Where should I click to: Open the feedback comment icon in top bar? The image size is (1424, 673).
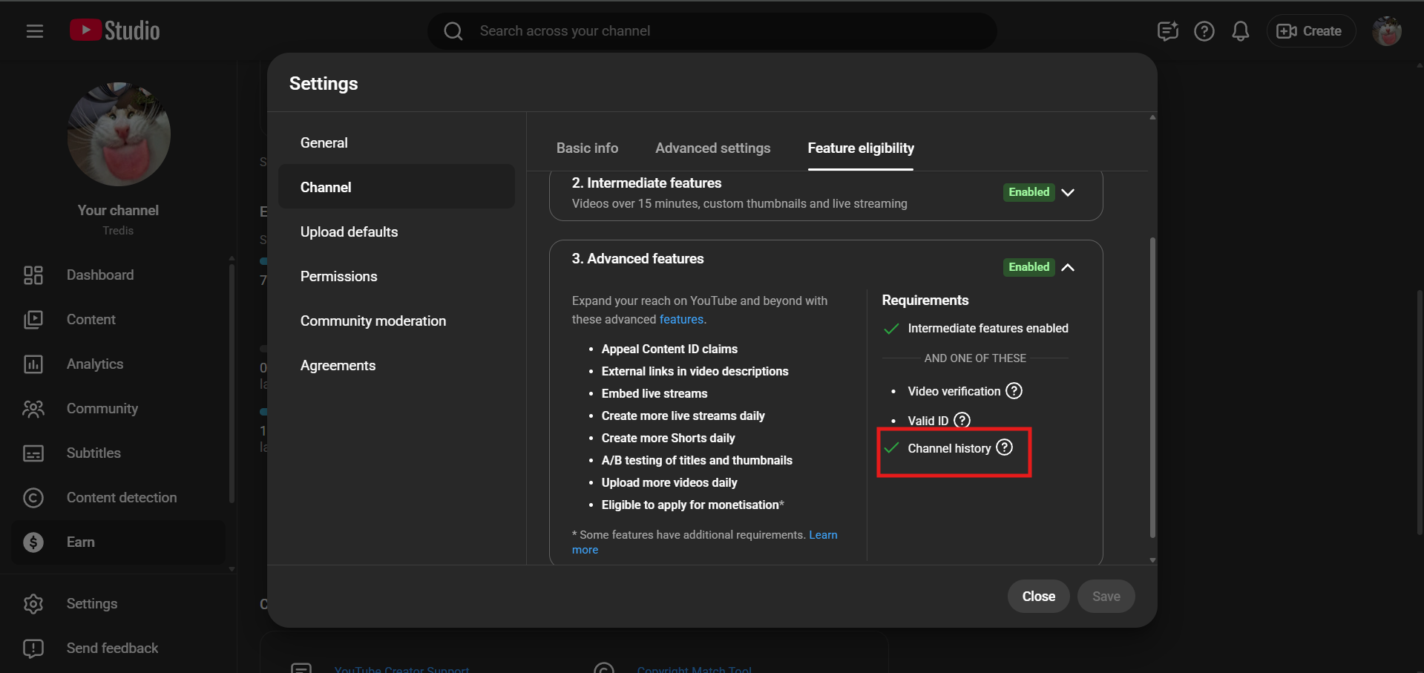pos(1167,31)
